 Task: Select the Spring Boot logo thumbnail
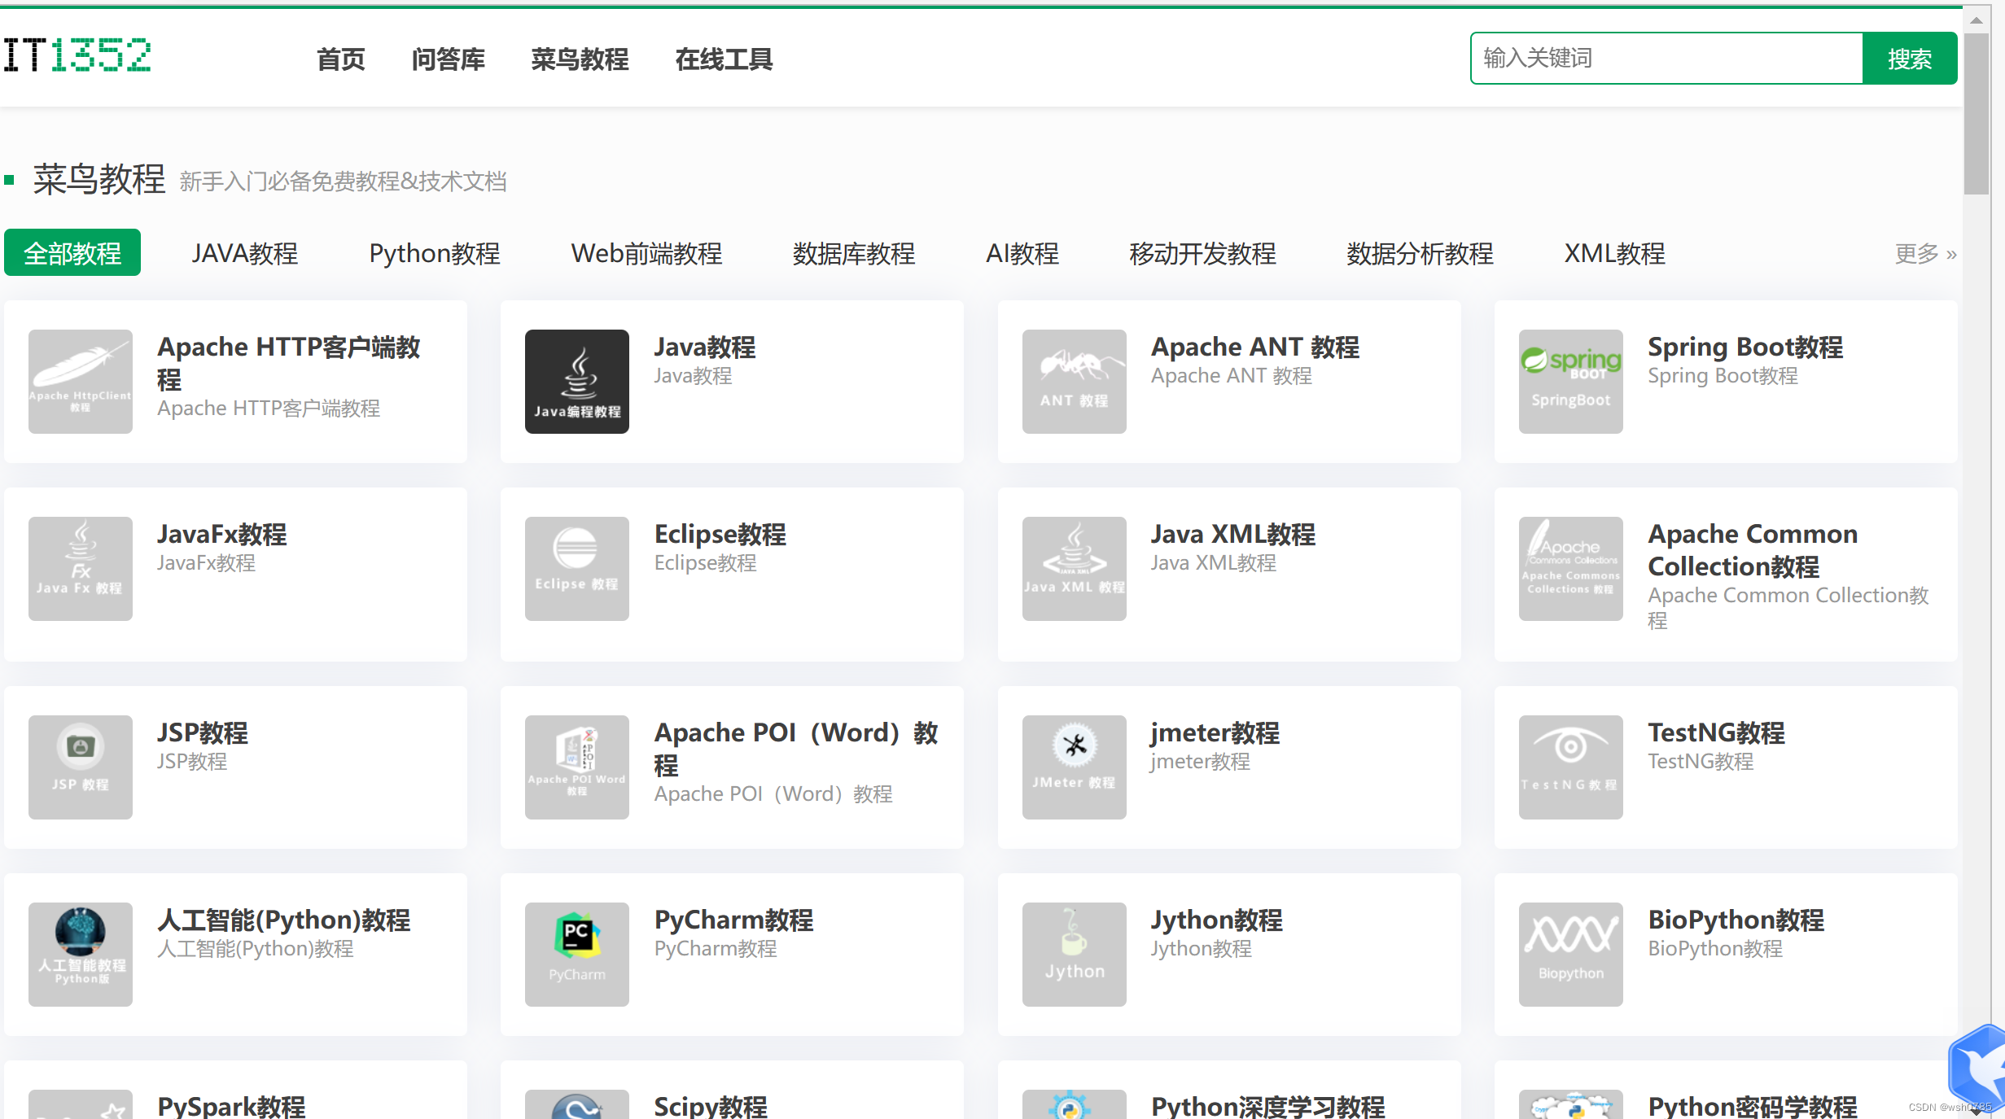click(1570, 381)
